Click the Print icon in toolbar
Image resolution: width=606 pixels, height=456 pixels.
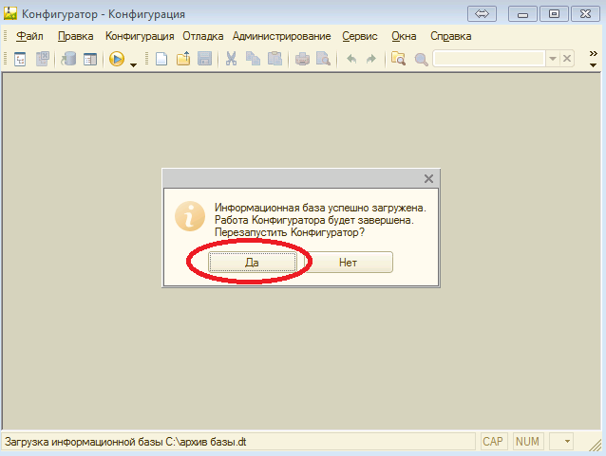pyautogui.click(x=302, y=59)
